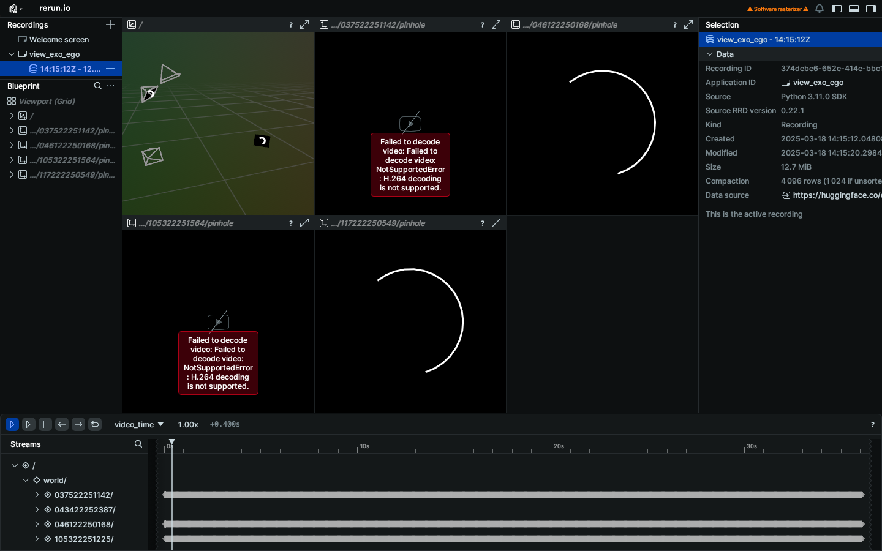Screen dimensions: 882x551
Task: Maximize the 046122250168/pinhole view
Action: click(x=688, y=24)
